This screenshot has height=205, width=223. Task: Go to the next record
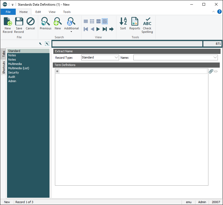98,29
